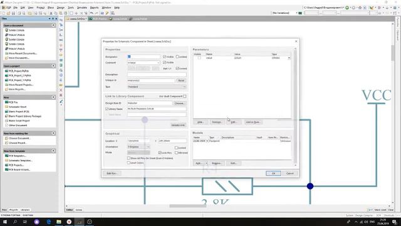The width and height of the screenshot is (401, 226).
Task: Click the Save toolbar icon
Action: (13, 13)
